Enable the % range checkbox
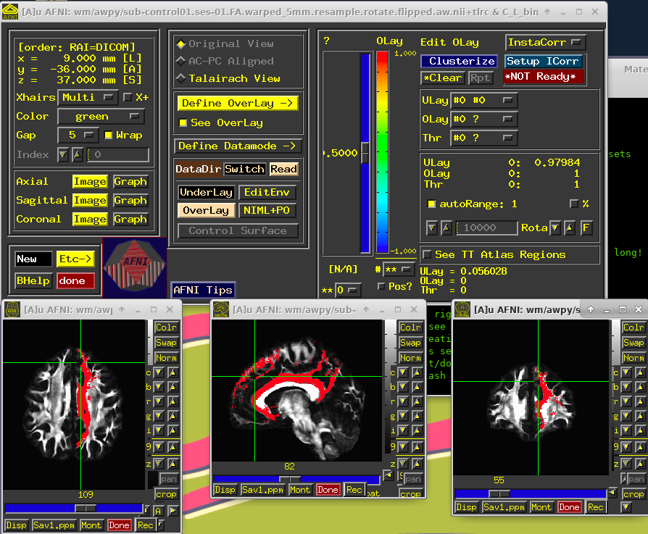This screenshot has height=534, width=648. click(x=573, y=204)
